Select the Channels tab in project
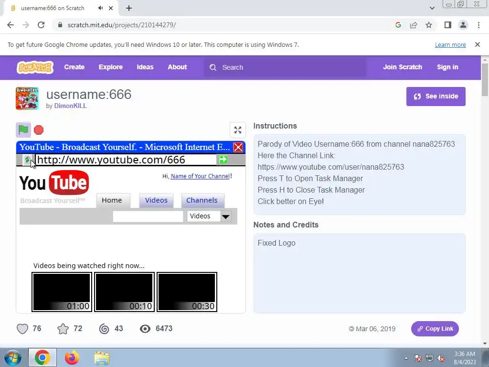The width and height of the screenshot is (489, 367). [202, 200]
